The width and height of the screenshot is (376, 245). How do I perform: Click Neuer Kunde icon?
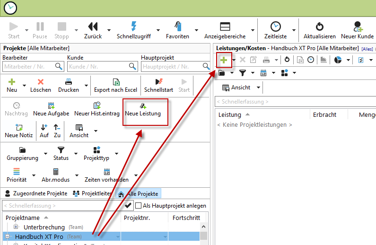pyautogui.click(x=357, y=26)
